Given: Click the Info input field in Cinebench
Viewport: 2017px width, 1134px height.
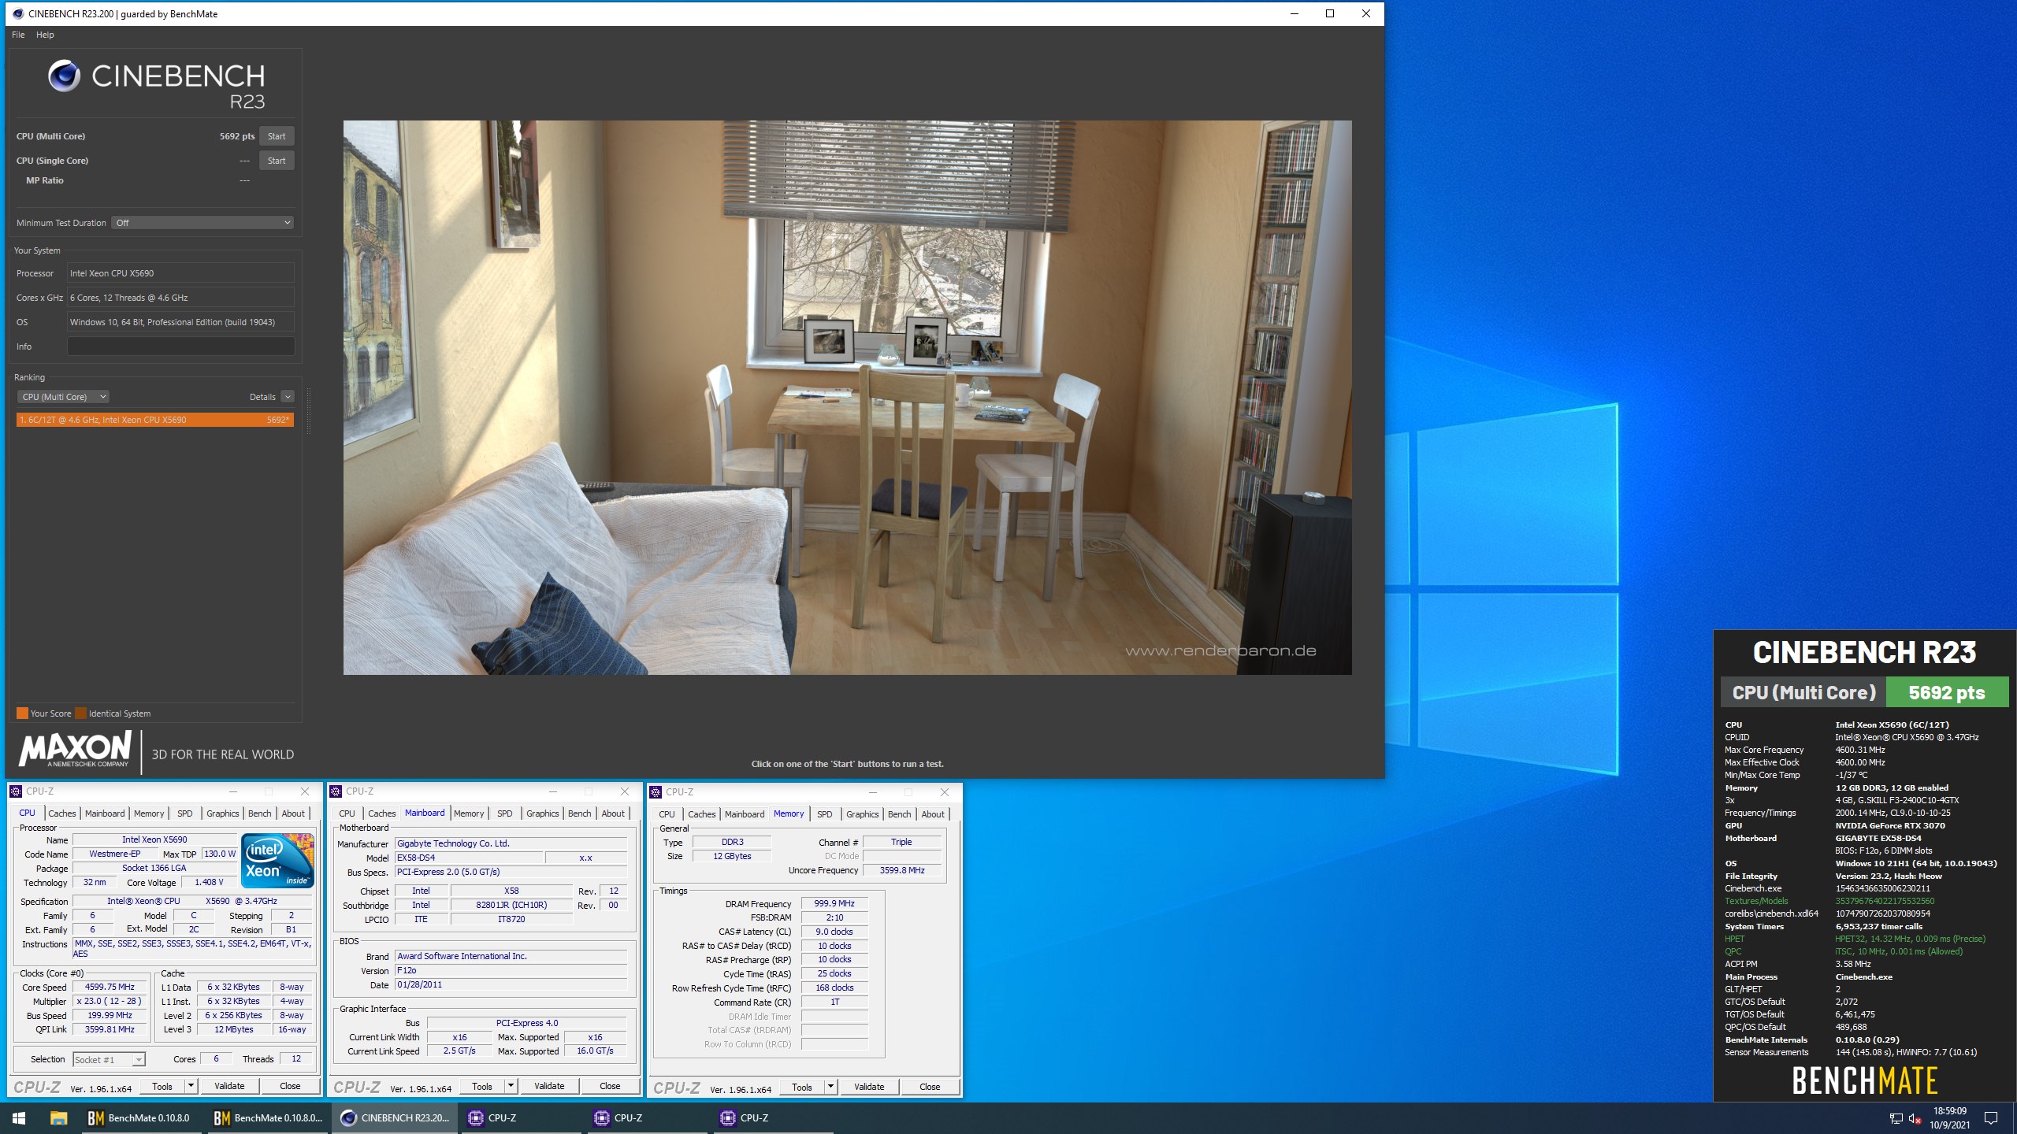Looking at the screenshot, I should click(x=180, y=346).
